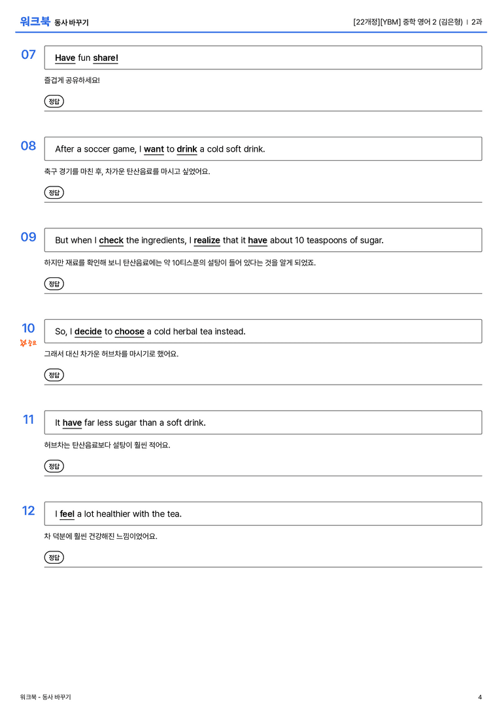Click the 정답 badge under question 12
This screenshot has width=502, height=711.
click(x=54, y=557)
